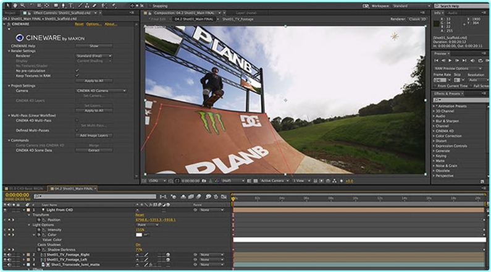491x272 pixels.
Task: Click the Comp Flowchart icon in viewer
Action: pyautogui.click(x=334, y=181)
